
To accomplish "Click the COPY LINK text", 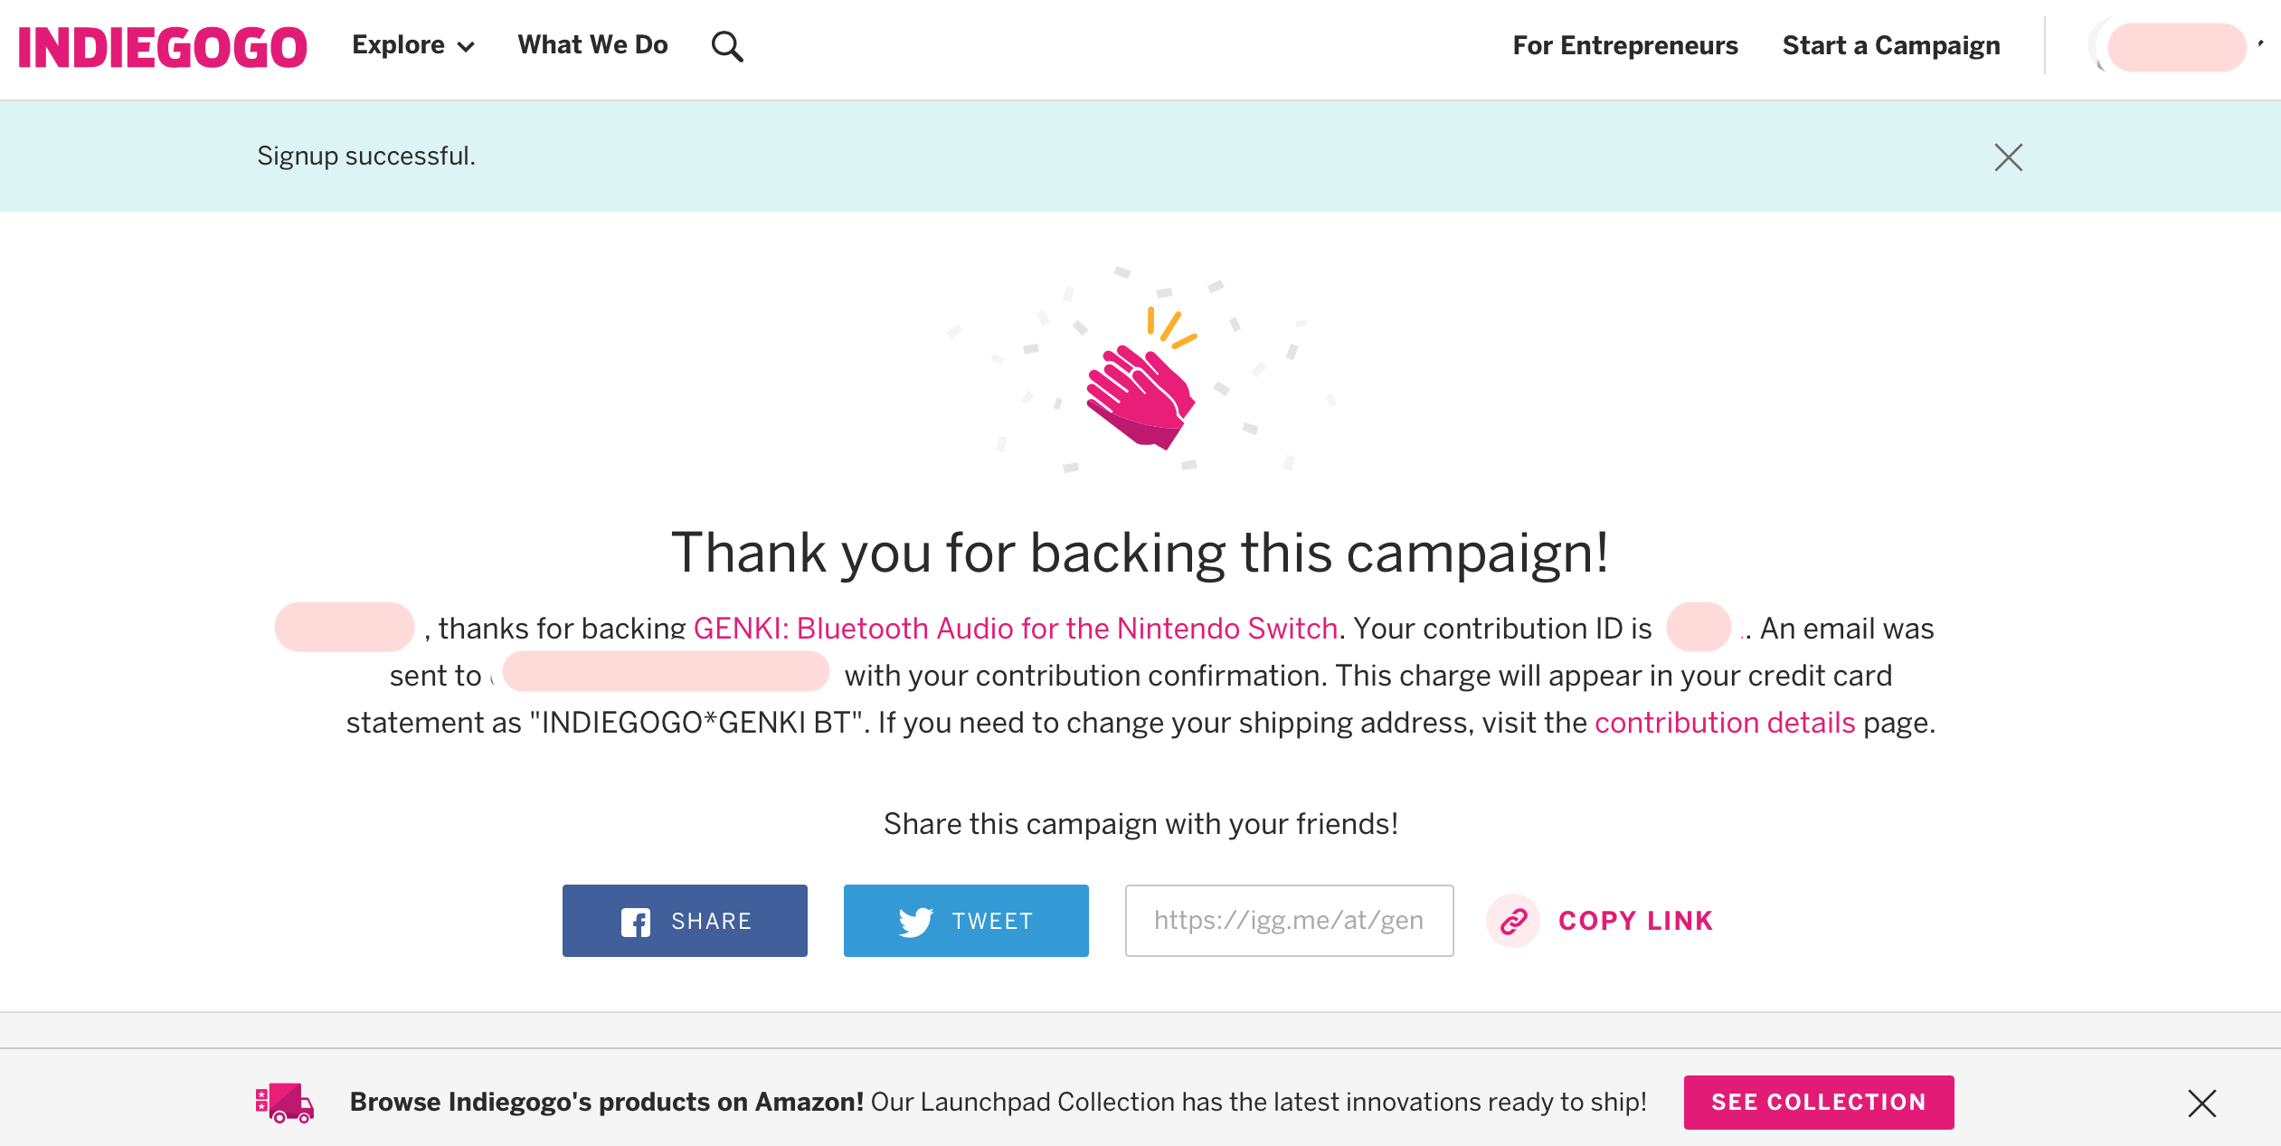I will (x=1635, y=921).
